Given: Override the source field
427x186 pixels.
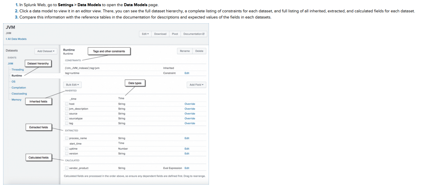Looking at the screenshot, I should pos(190,113).
